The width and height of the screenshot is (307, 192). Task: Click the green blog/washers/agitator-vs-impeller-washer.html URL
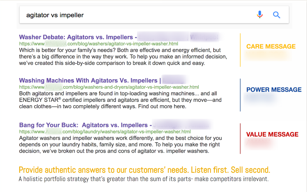tap(123, 44)
